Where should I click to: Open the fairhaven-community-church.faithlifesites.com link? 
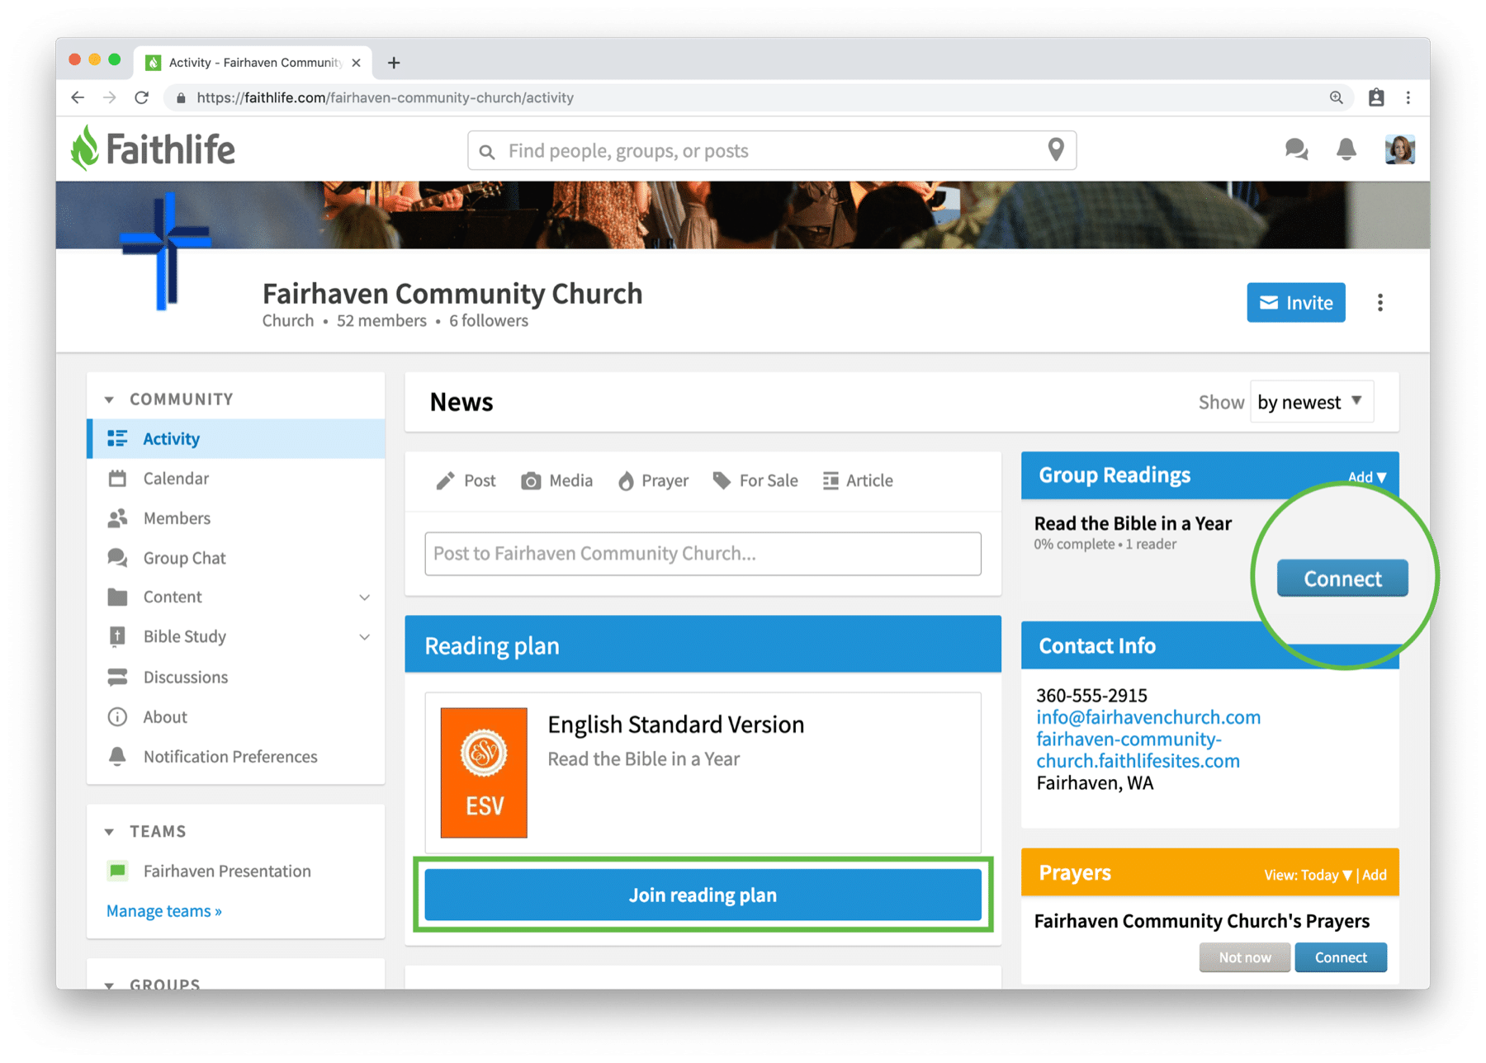click(1138, 749)
